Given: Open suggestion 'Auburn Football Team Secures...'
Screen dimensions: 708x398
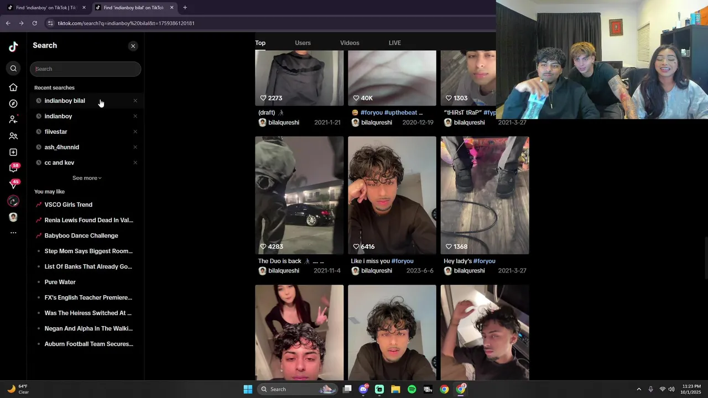Looking at the screenshot, I should click(88, 344).
